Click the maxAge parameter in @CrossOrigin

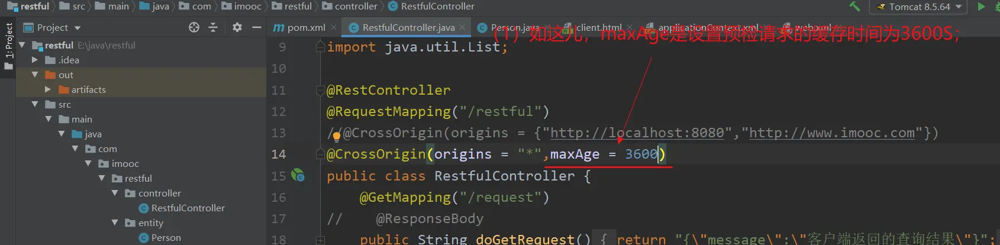click(x=575, y=154)
